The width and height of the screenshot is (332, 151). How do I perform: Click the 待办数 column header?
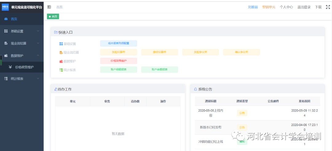tap(135, 101)
